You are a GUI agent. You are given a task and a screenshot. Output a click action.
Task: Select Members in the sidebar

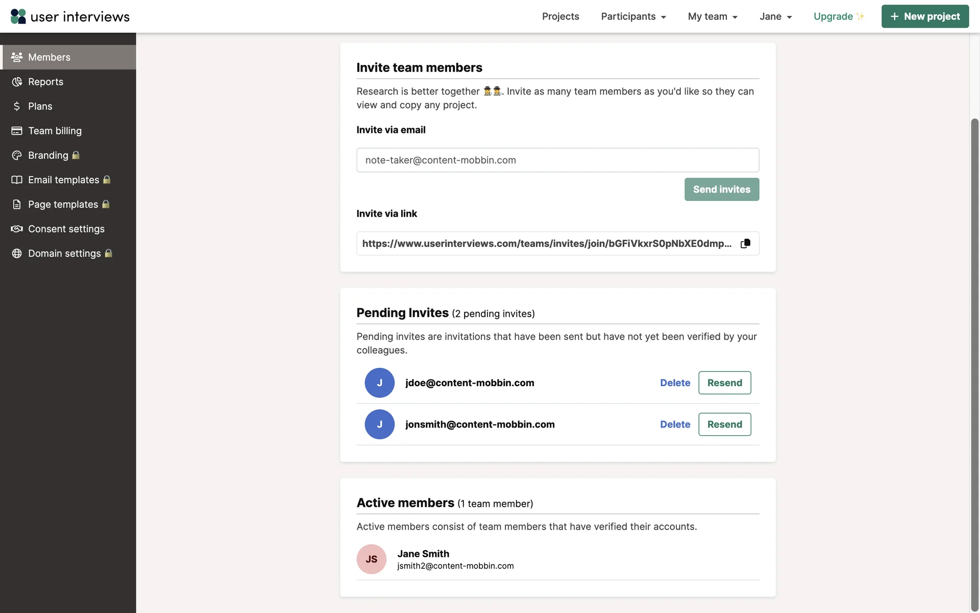[49, 57]
